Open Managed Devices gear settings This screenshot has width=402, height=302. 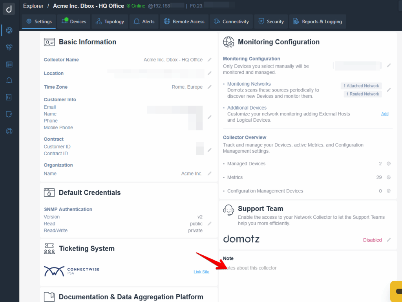[x=389, y=164]
